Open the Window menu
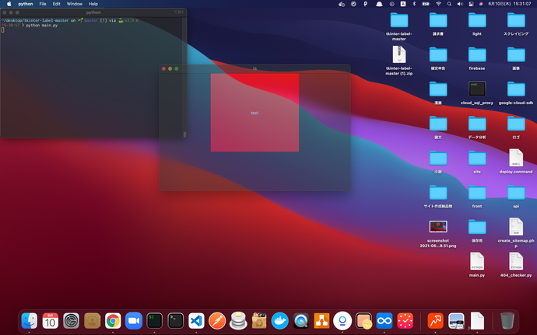The image size is (537, 335). 74,4
